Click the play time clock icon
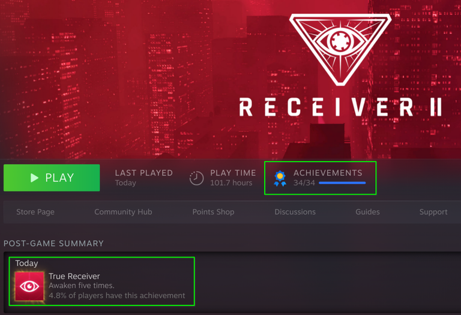This screenshot has height=315, width=461. [196, 178]
